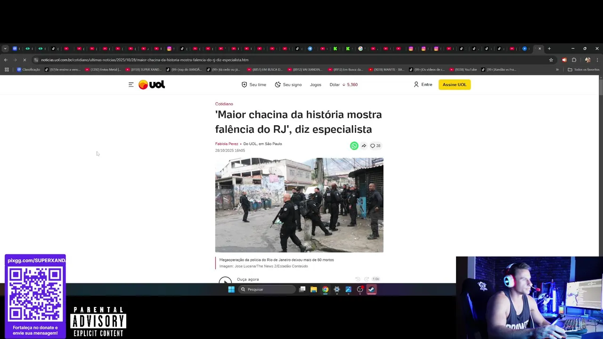The image size is (603, 339).
Task: Open the '(7292) Enéas Metal' bookmark
Action: [103, 70]
